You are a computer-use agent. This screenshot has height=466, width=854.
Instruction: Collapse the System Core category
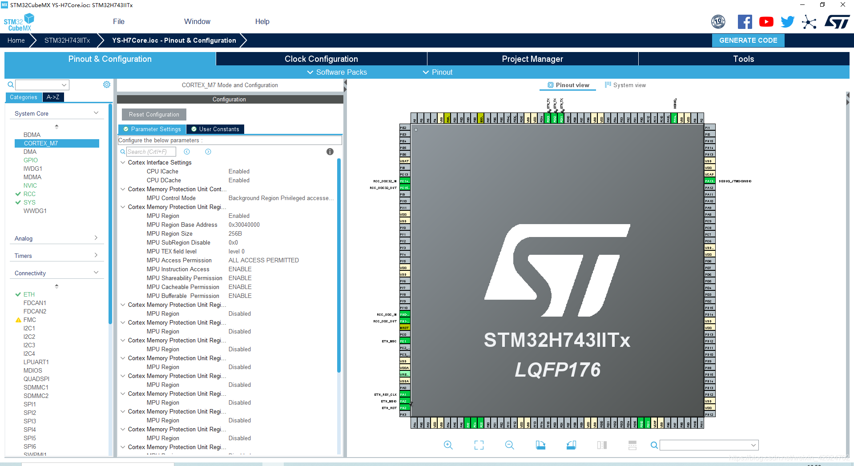(96, 113)
